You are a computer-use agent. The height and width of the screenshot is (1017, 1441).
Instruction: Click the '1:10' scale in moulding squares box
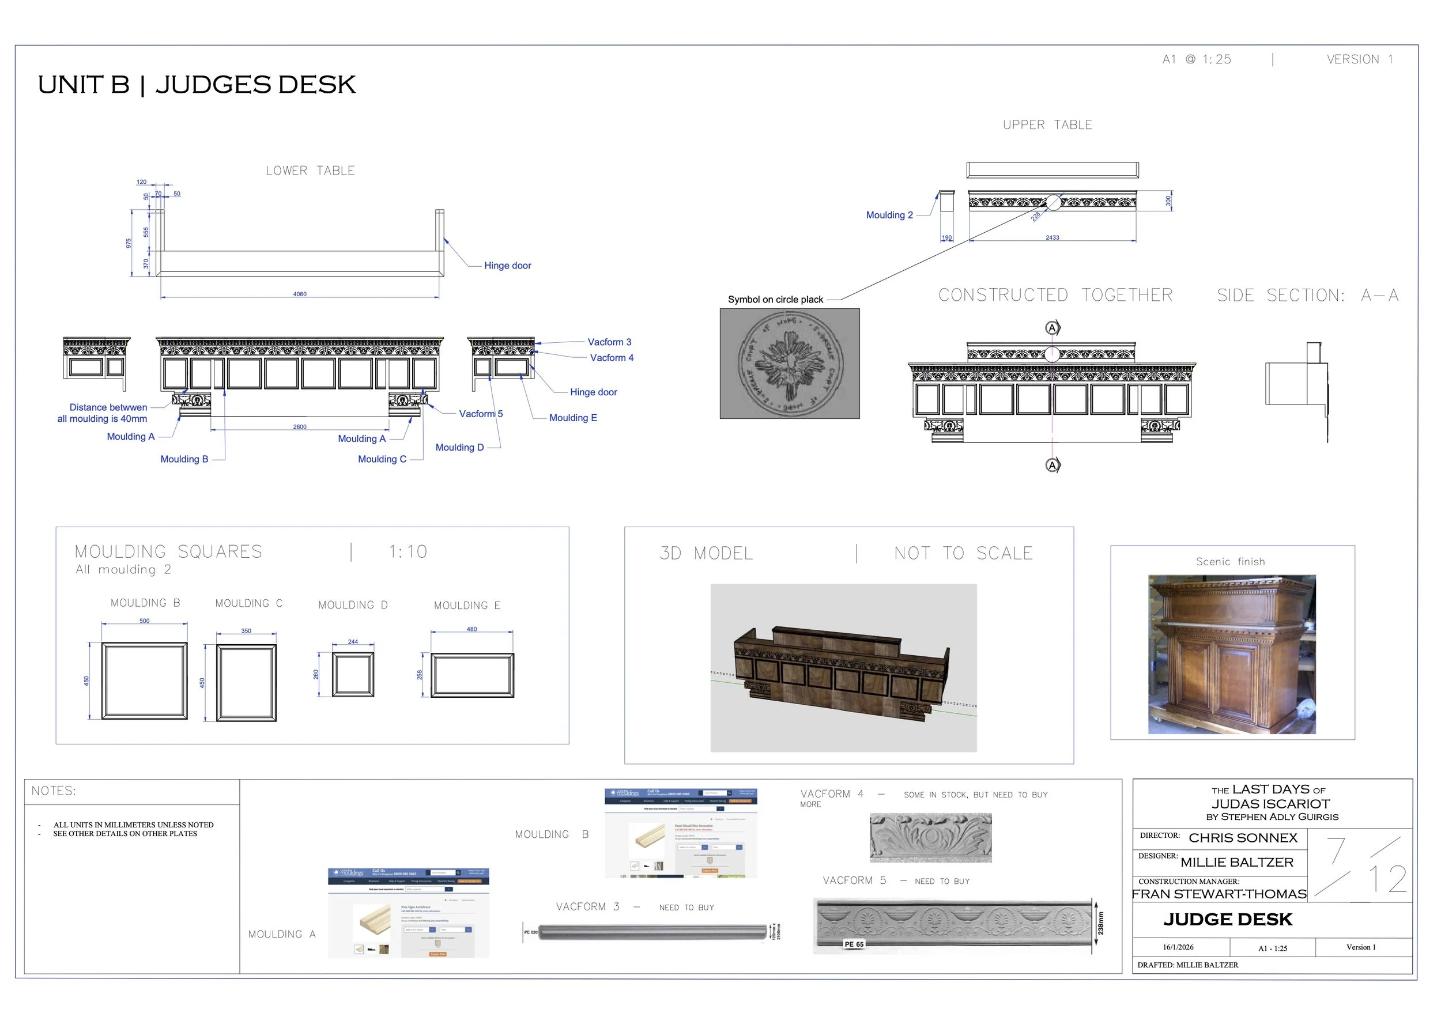click(x=408, y=551)
